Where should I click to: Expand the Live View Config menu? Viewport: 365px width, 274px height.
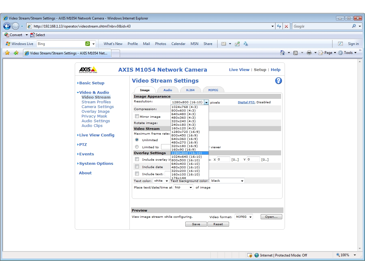click(x=96, y=135)
